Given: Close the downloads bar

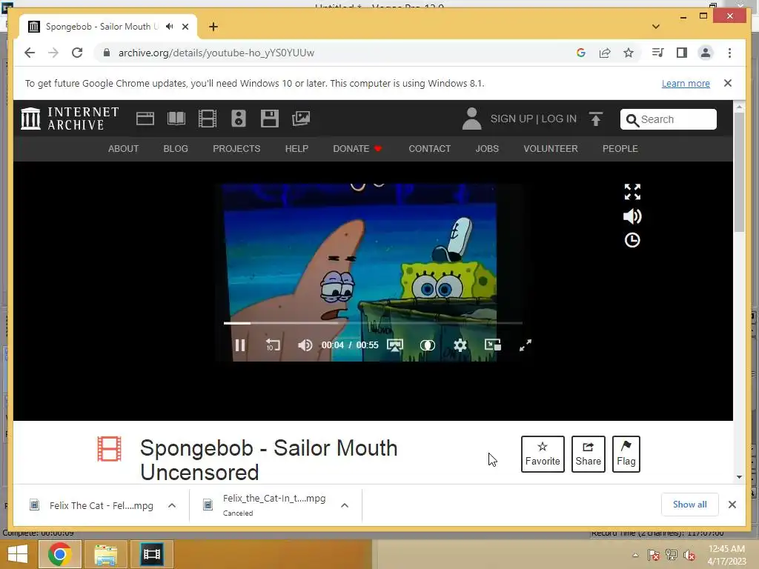Looking at the screenshot, I should (732, 505).
